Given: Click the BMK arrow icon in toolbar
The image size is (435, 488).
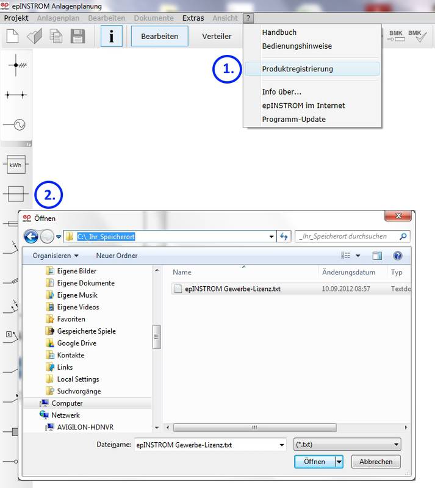Looking at the screenshot, I should [396, 36].
